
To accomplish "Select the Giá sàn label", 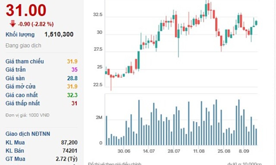I will 15,78.
